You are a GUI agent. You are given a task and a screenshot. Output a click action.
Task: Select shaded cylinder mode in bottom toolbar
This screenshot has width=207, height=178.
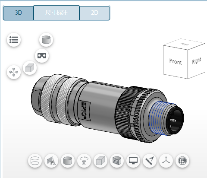point(68,161)
